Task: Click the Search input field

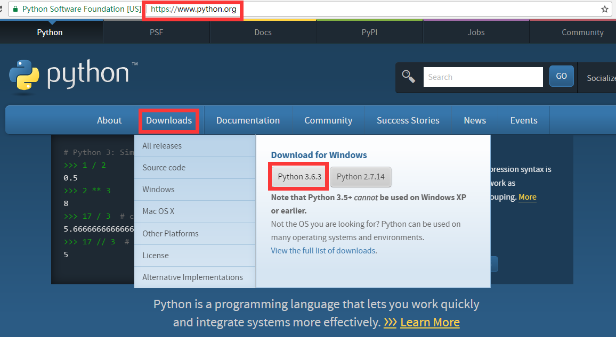Action: (x=482, y=77)
